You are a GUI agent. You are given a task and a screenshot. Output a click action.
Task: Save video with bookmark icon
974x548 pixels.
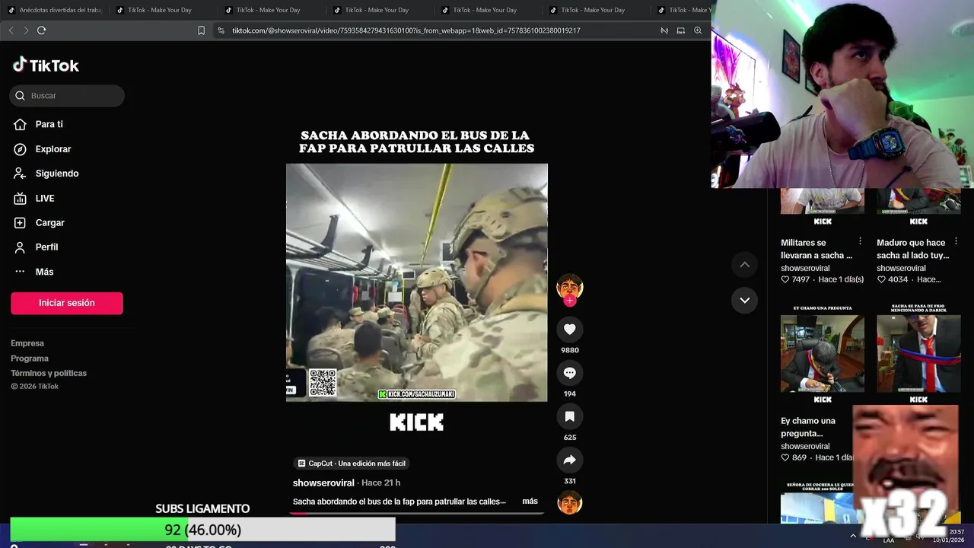tap(569, 416)
